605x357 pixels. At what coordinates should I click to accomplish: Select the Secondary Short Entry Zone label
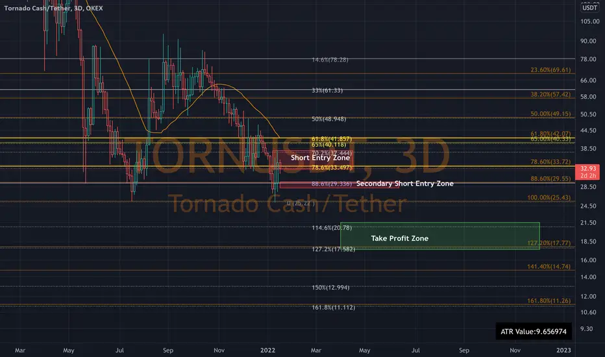point(405,183)
